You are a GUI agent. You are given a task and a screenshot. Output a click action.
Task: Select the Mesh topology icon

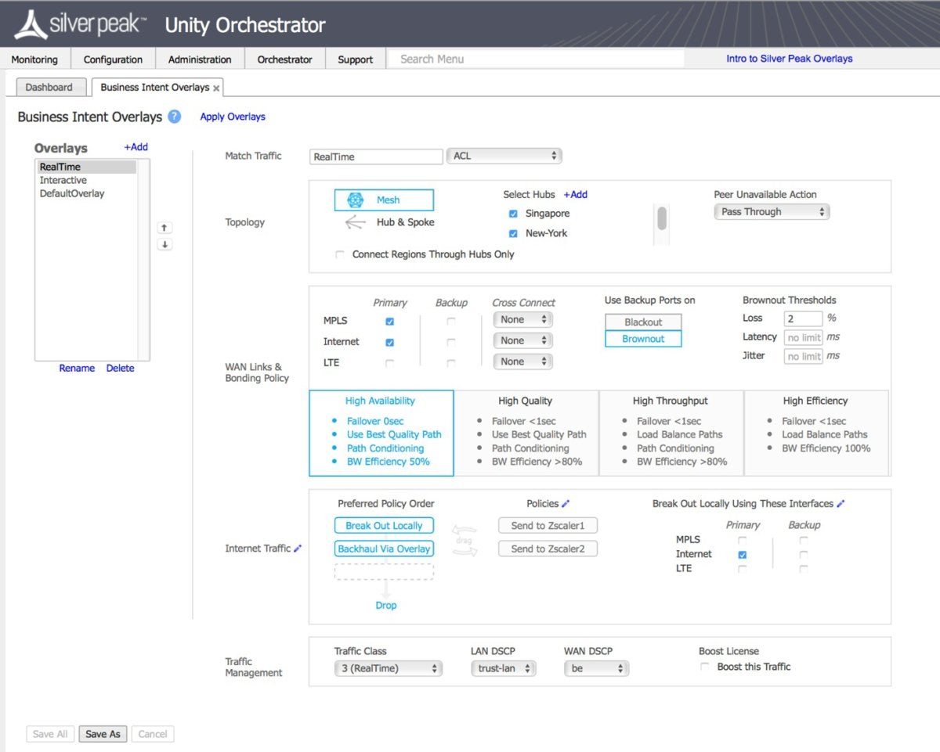tap(355, 200)
